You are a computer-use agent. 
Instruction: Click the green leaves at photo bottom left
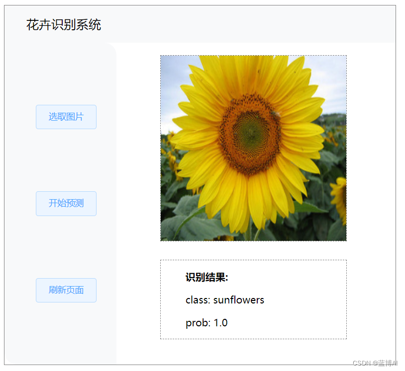[x=181, y=224]
